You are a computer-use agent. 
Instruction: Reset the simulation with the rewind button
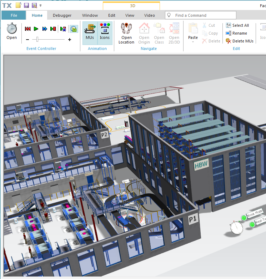(x=27, y=29)
